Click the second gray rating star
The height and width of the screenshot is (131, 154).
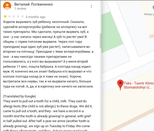pos(9,17)
